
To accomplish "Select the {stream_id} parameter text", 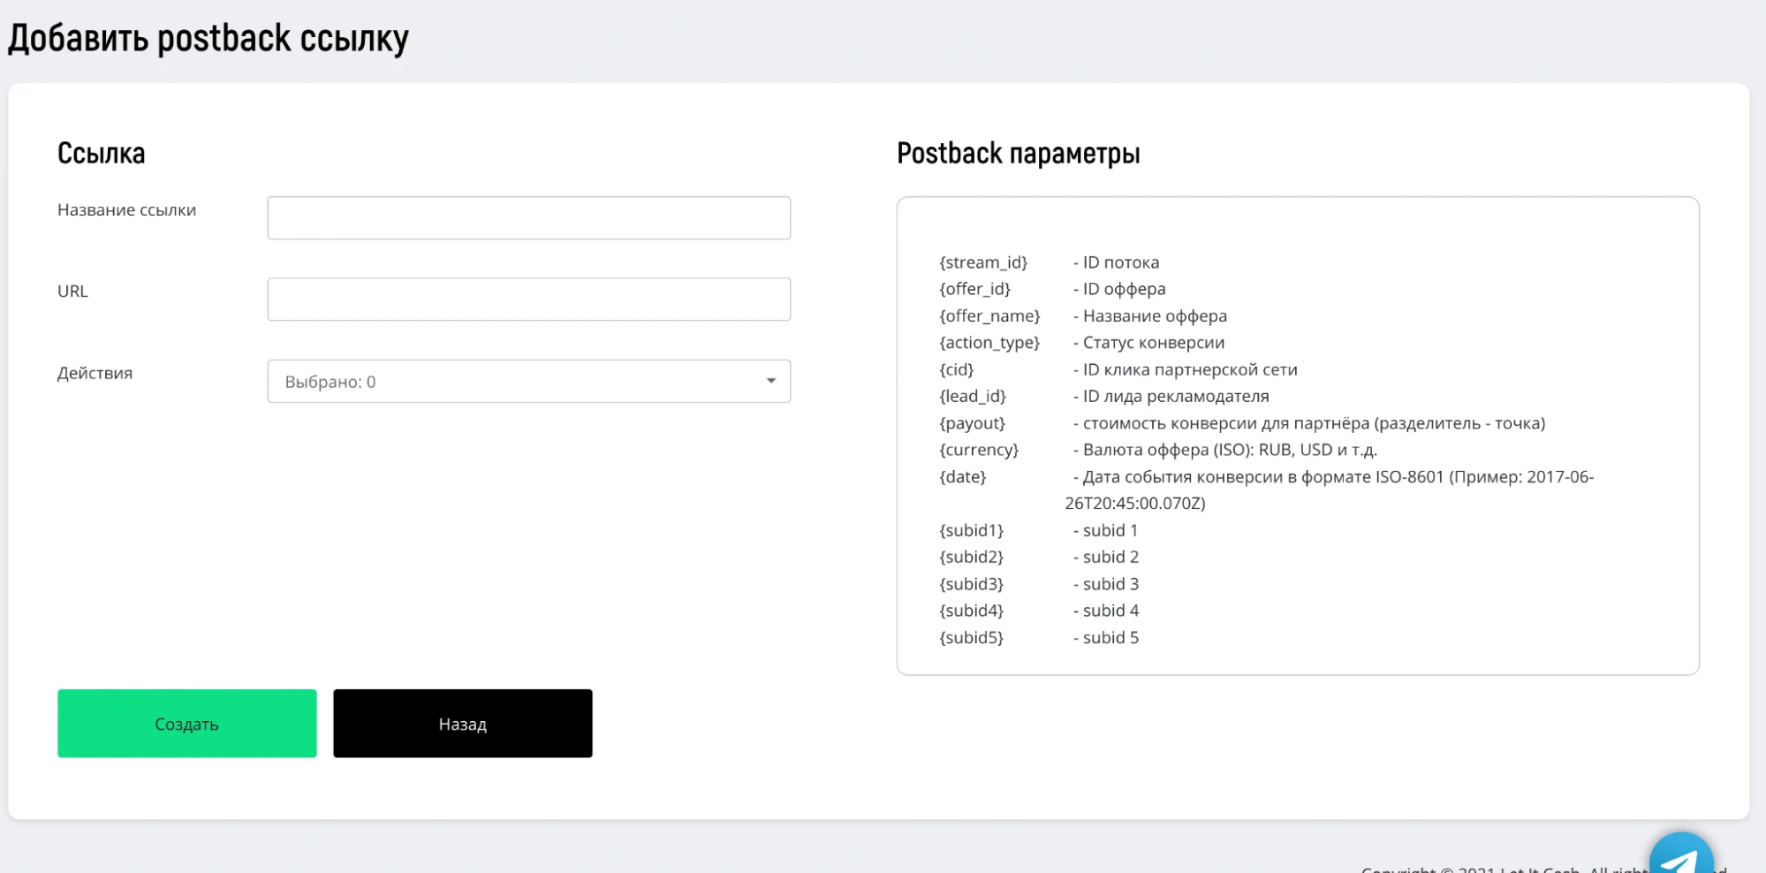I will tap(983, 262).
